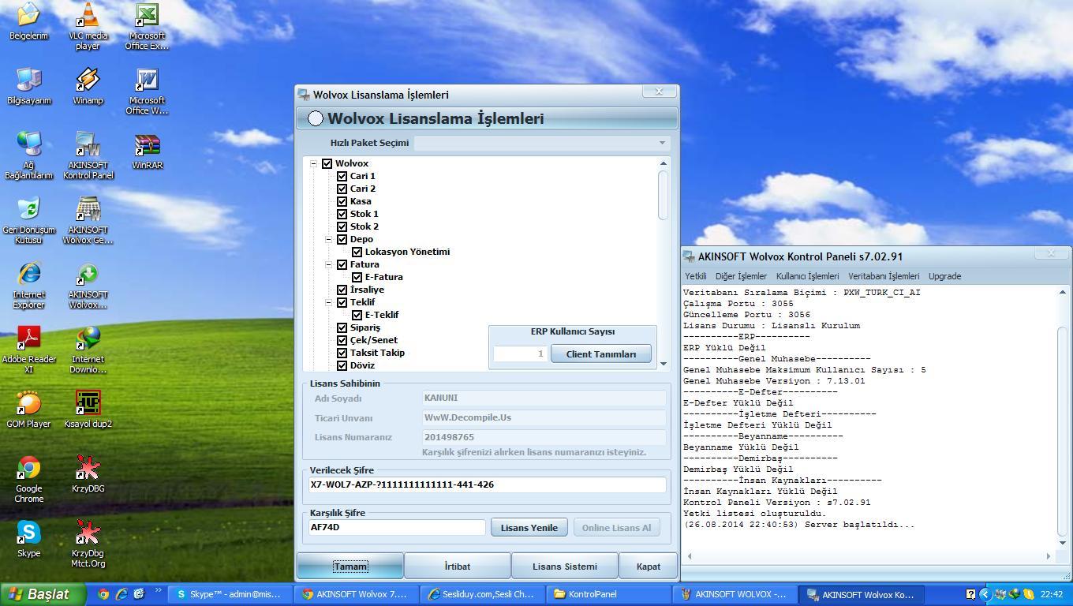This screenshot has height=606, width=1073.
Task: Select the Skype desktop icon
Action: pyautogui.click(x=28, y=539)
